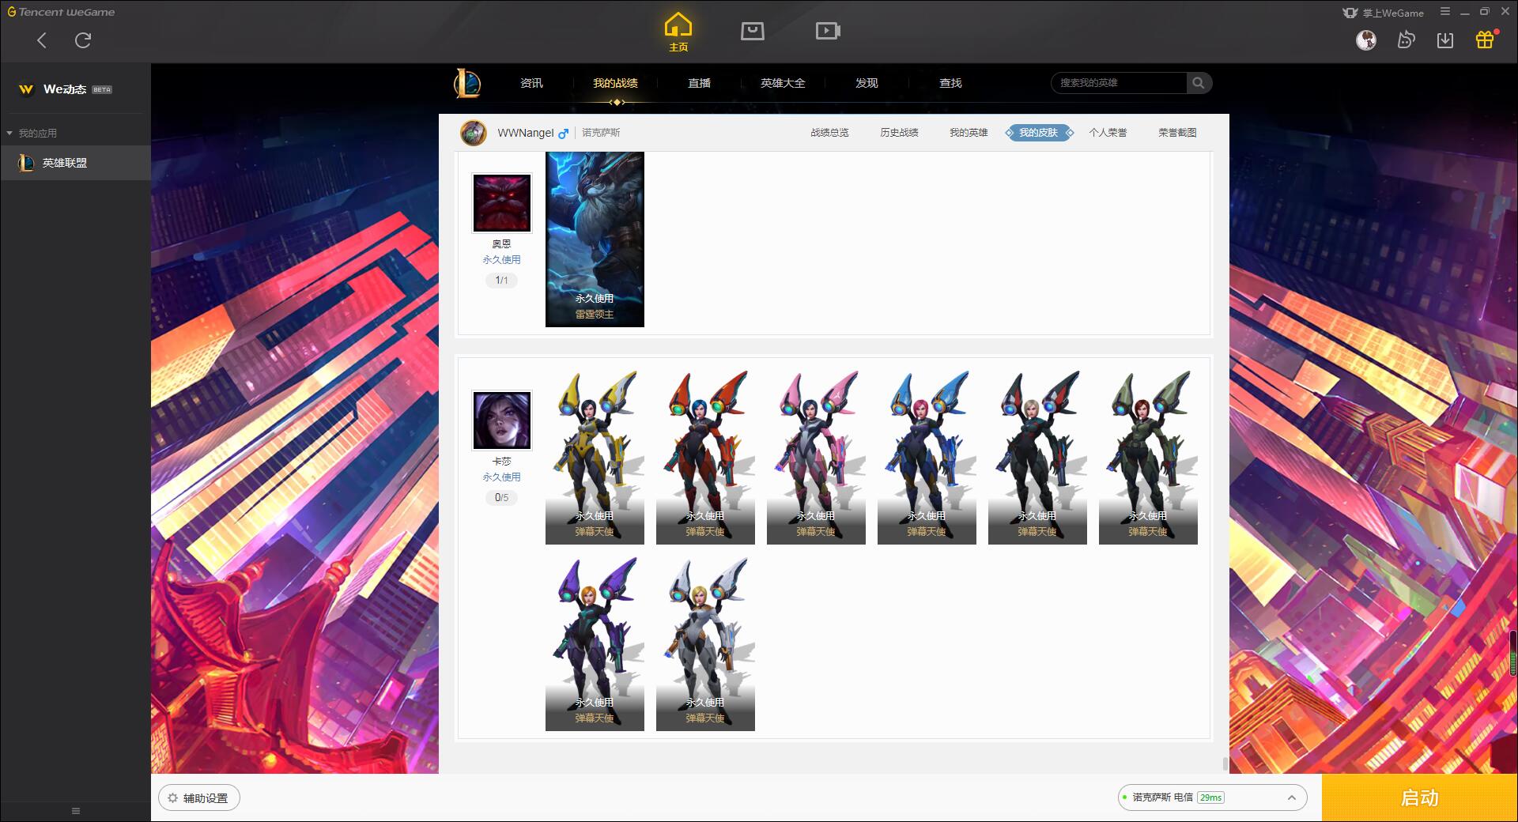The image size is (1518, 822).
Task: Open the purple 弹幕天使 chroma skin
Action: coord(595,643)
